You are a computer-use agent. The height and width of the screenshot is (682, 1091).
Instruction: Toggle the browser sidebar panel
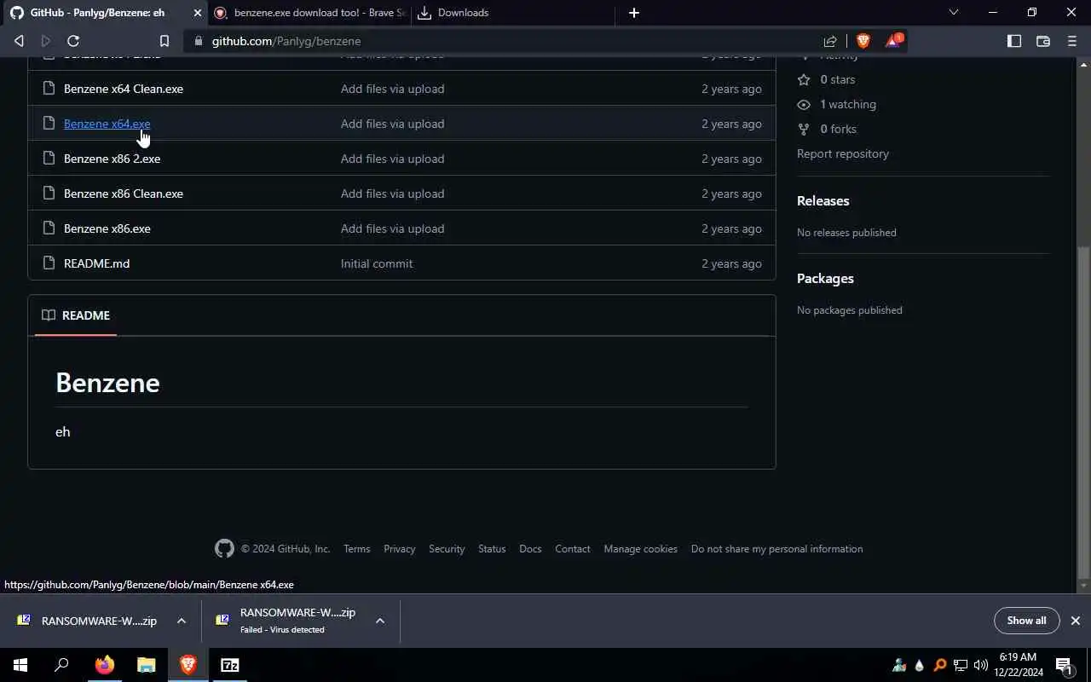point(1014,41)
